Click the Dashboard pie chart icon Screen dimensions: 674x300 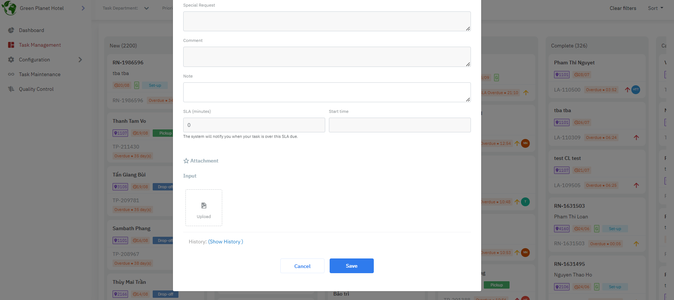(11, 30)
